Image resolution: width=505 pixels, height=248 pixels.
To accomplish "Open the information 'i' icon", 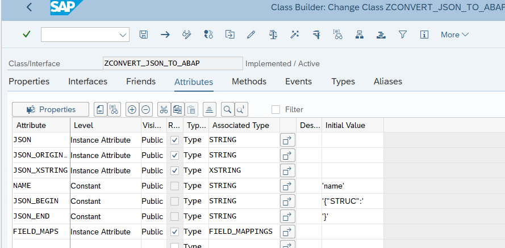I will coord(424,35).
